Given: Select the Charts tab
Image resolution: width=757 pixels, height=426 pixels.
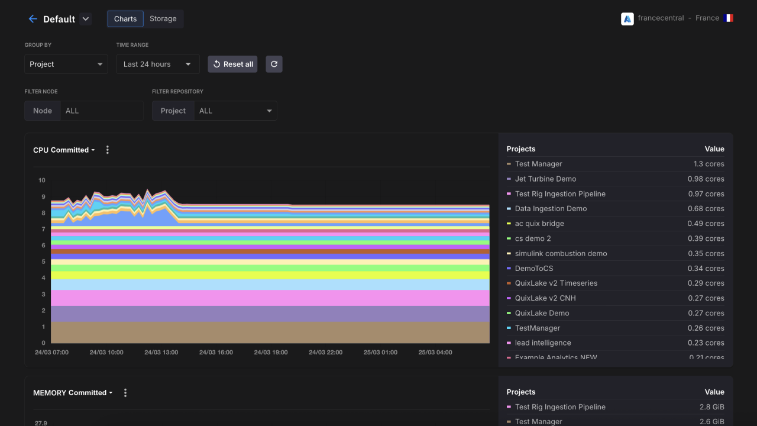Looking at the screenshot, I should pos(125,19).
